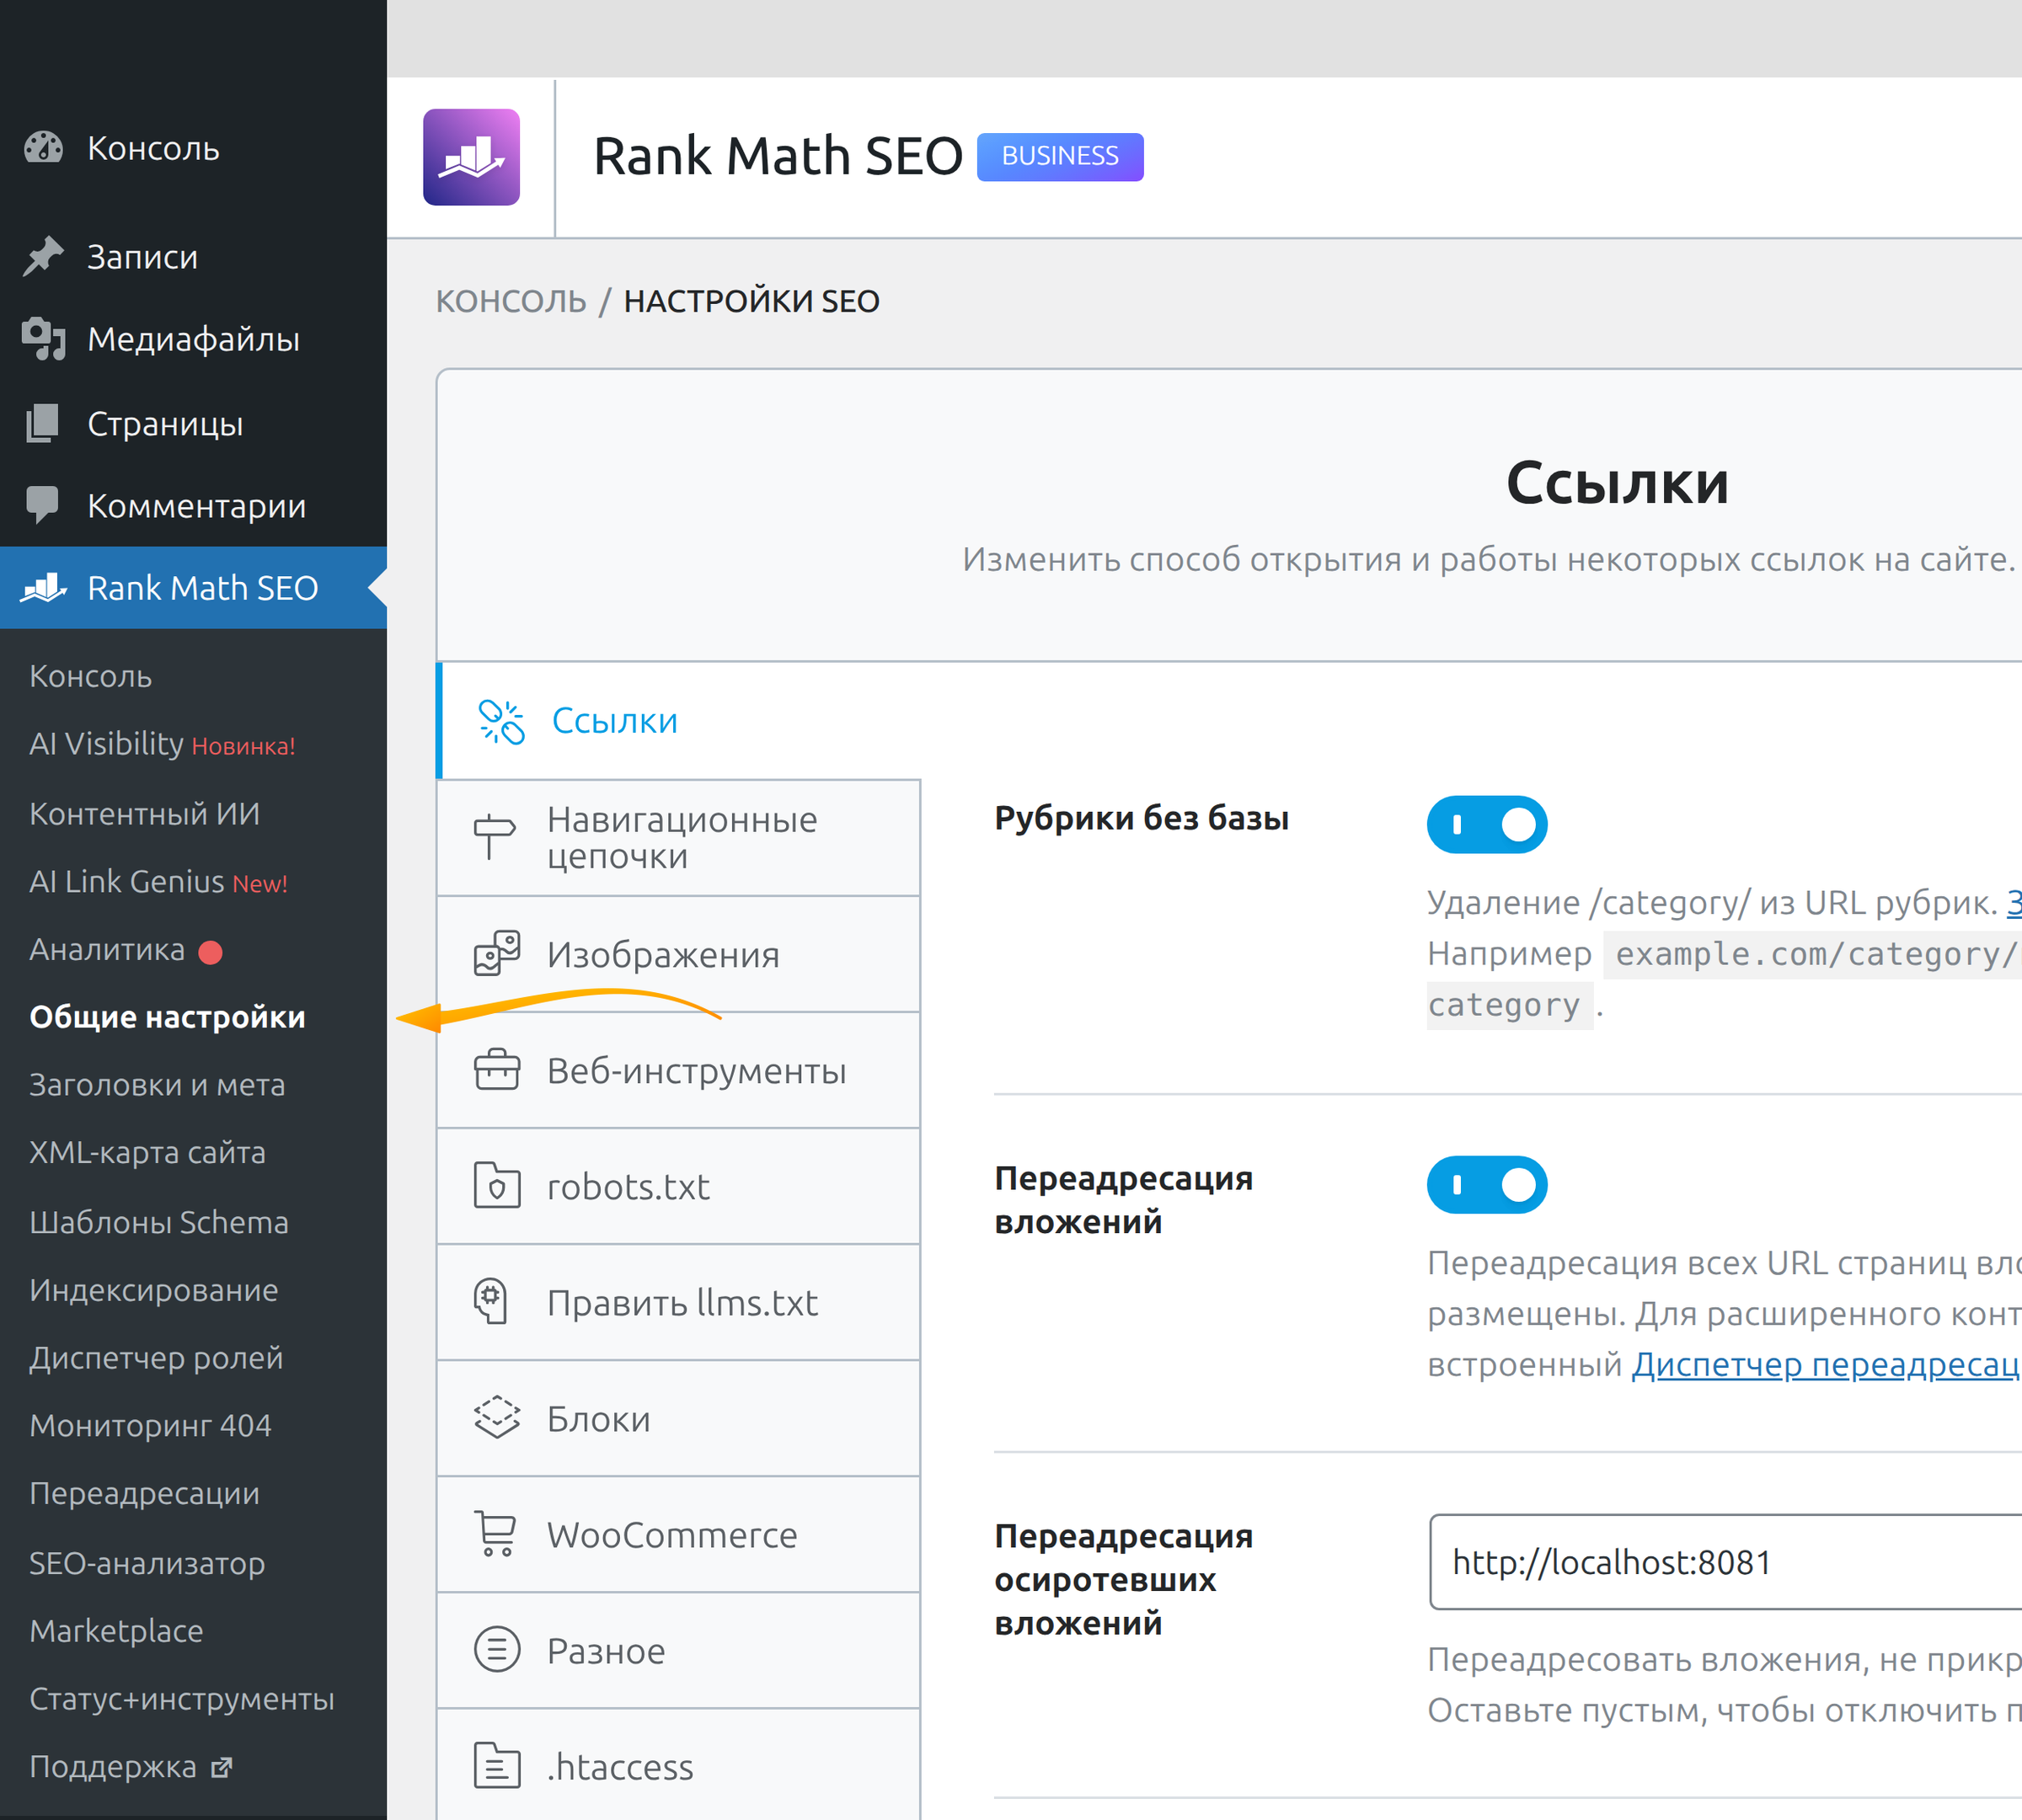
Task: Click the Консоль dashboard gauge icon
Action: click(43, 148)
